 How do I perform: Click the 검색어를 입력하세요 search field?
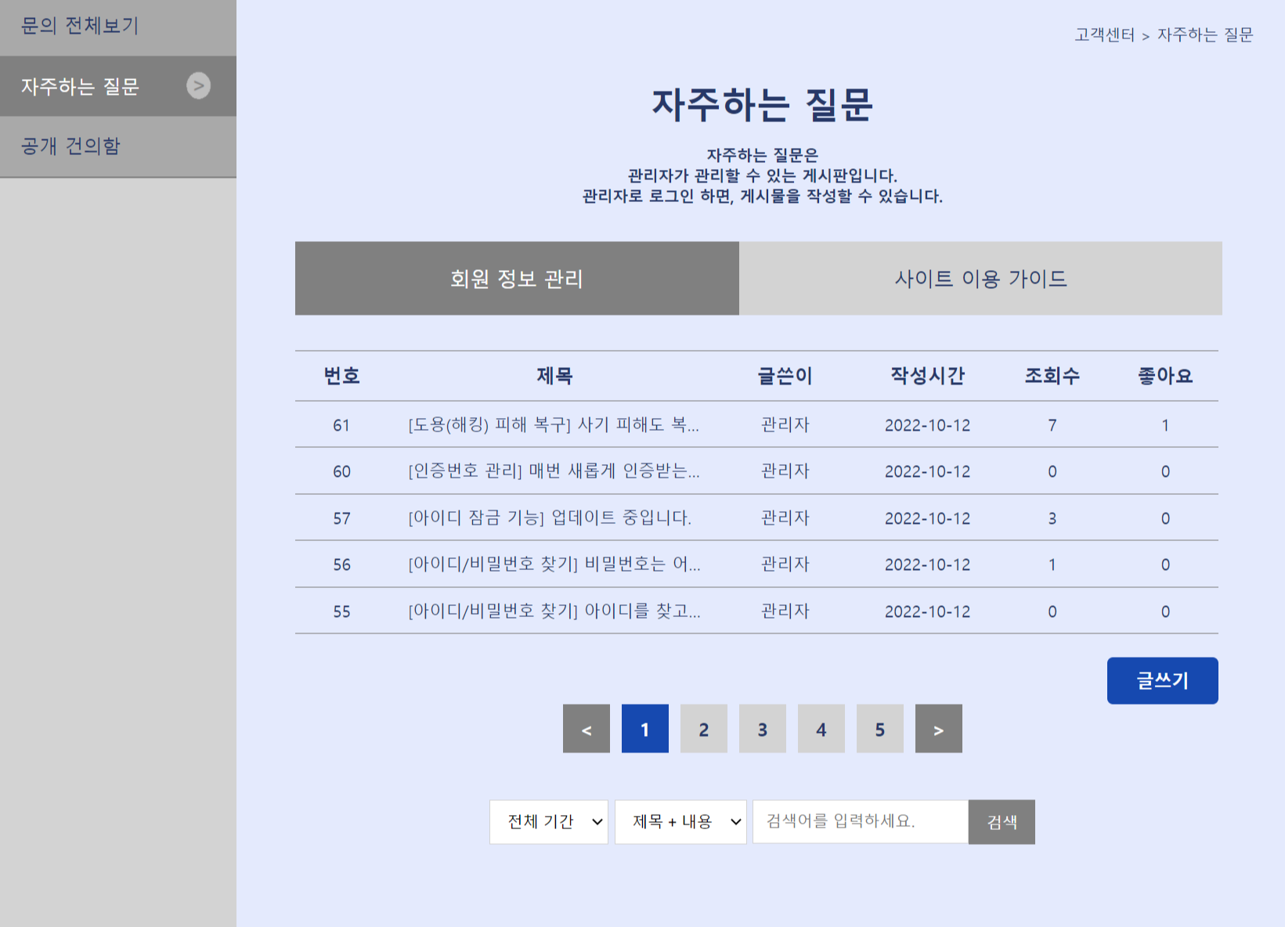tap(861, 821)
